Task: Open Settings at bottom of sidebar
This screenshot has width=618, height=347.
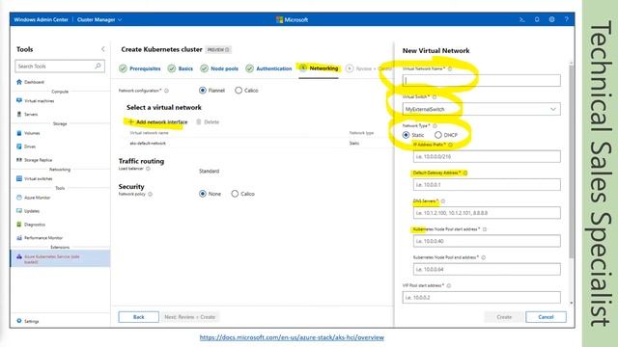Action: click(x=28, y=321)
